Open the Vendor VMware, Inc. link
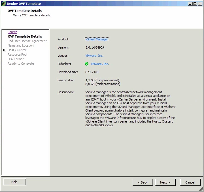The image size is (204, 192). click(94, 56)
